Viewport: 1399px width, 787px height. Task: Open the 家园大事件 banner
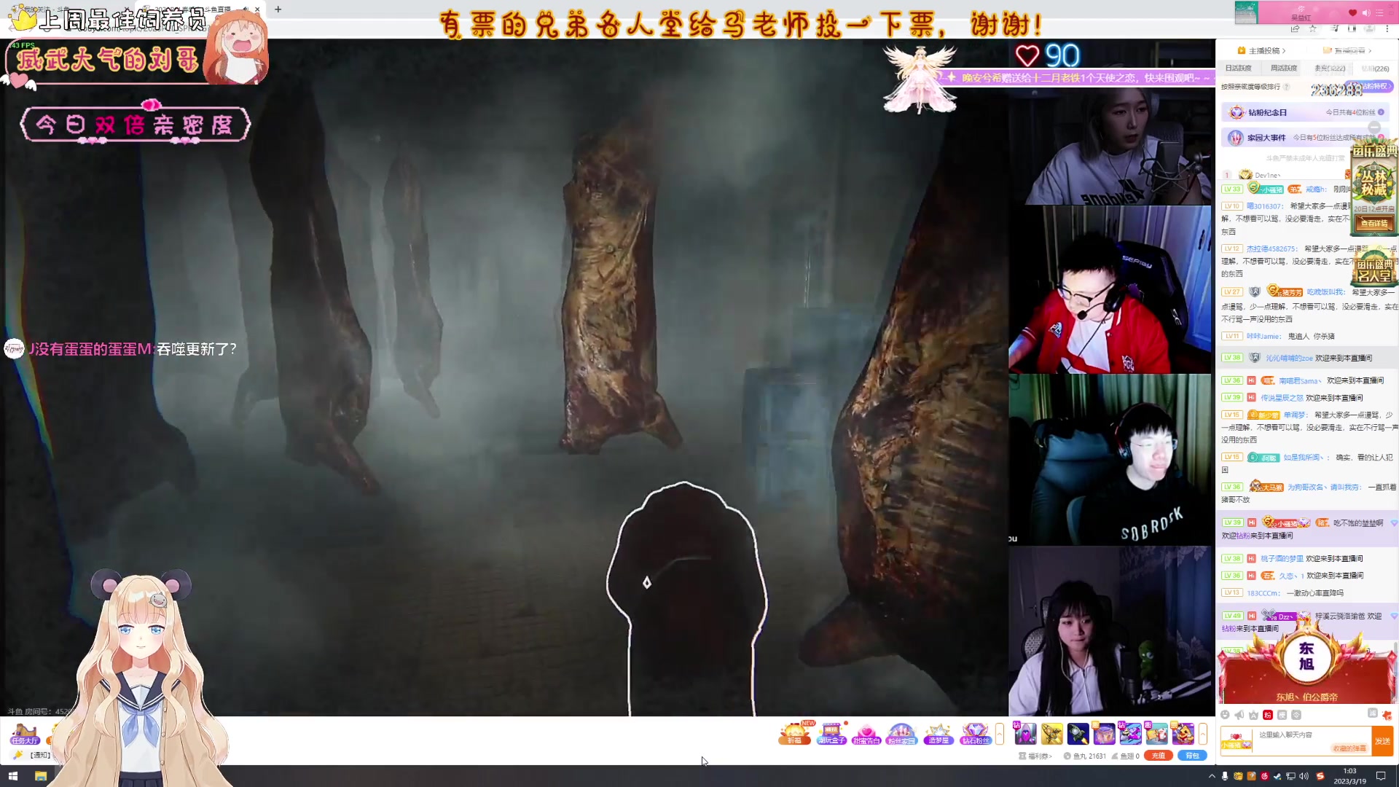[x=1305, y=138]
